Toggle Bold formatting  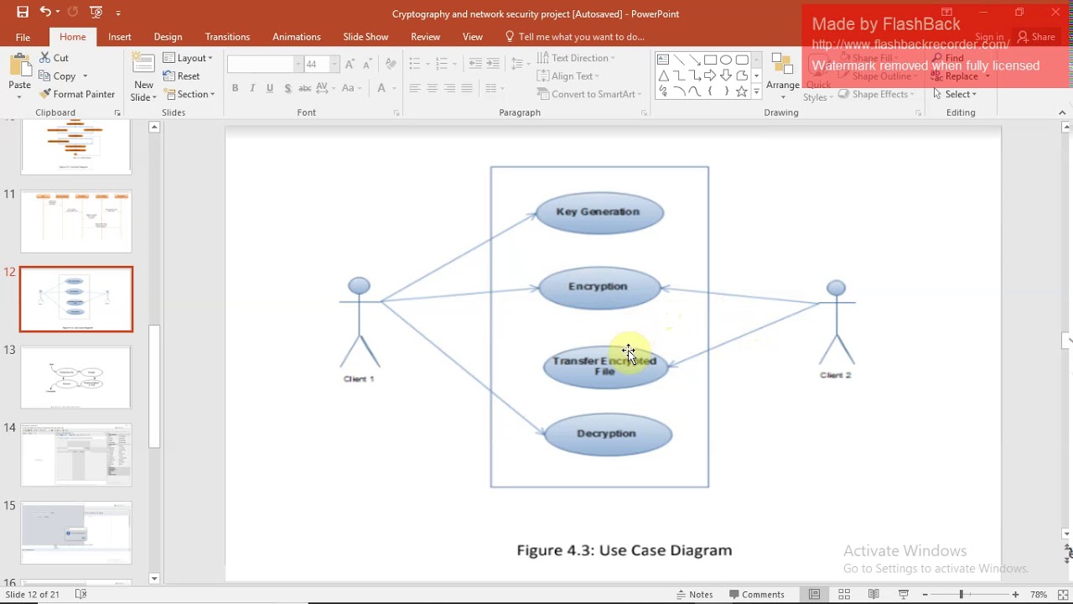pos(235,88)
